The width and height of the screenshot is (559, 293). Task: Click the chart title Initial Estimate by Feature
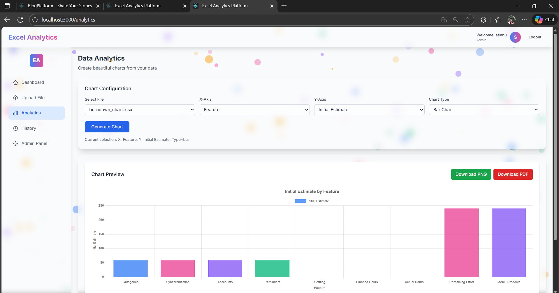(x=312, y=191)
